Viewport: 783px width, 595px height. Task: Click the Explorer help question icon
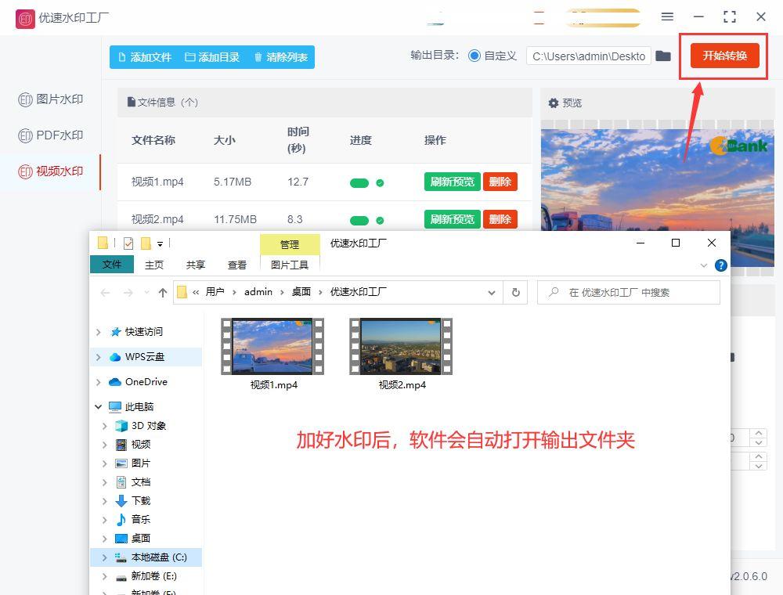pos(720,265)
